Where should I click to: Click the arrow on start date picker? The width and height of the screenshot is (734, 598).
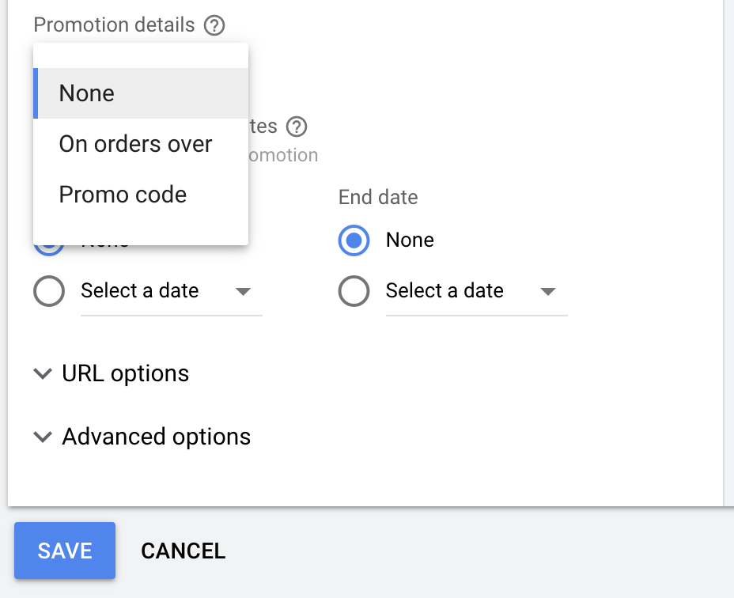point(243,292)
